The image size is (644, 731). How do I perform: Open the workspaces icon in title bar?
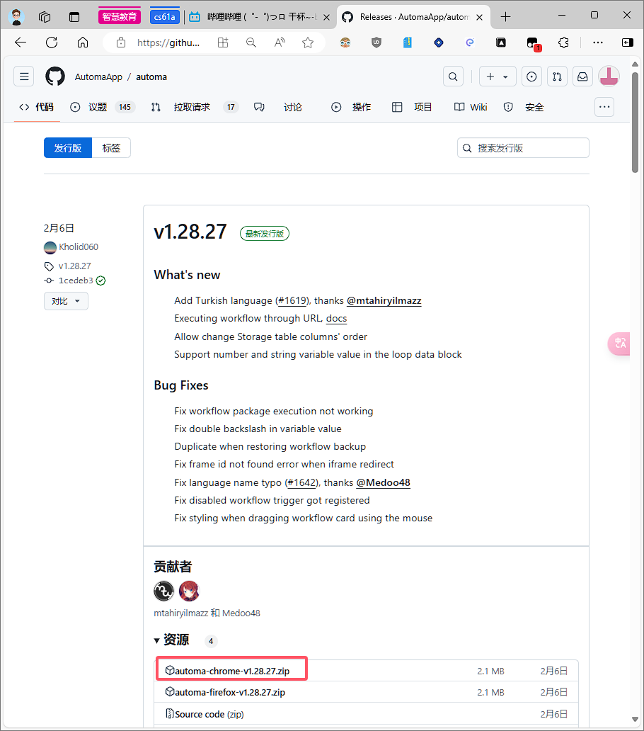pyautogui.click(x=45, y=17)
